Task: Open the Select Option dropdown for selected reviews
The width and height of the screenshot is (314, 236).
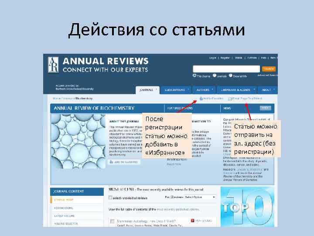Action: pyautogui.click(x=200, y=197)
